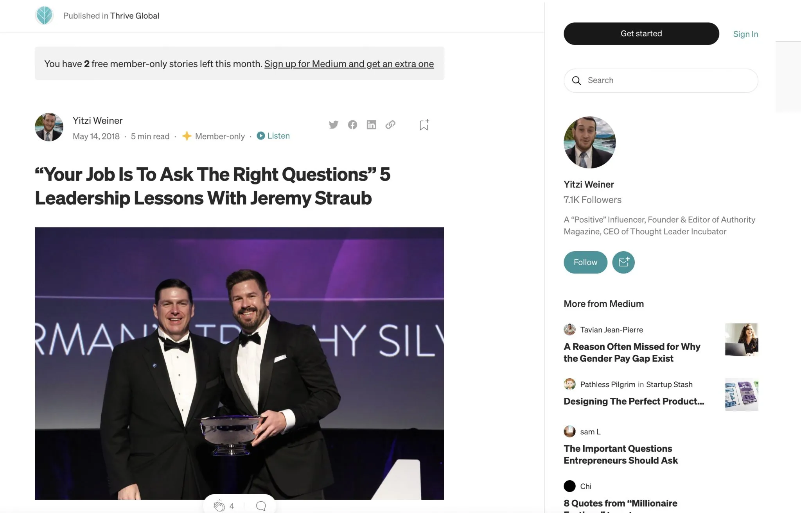Open 'The Important Questions Entrepreneurs Should Ask' story
This screenshot has width=801, height=513.
pyautogui.click(x=620, y=454)
